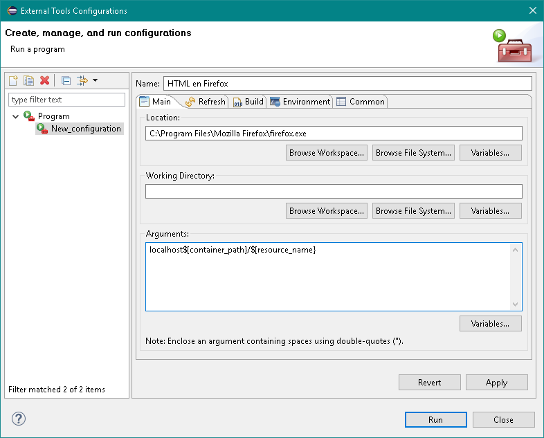
Task: Click Browse Workspace under Location
Action: [327, 153]
